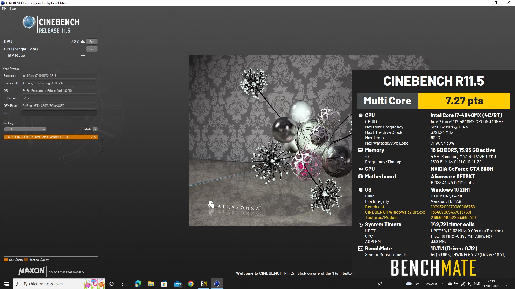Click the Cinebench Release 11.5 logo

[x=51, y=24]
